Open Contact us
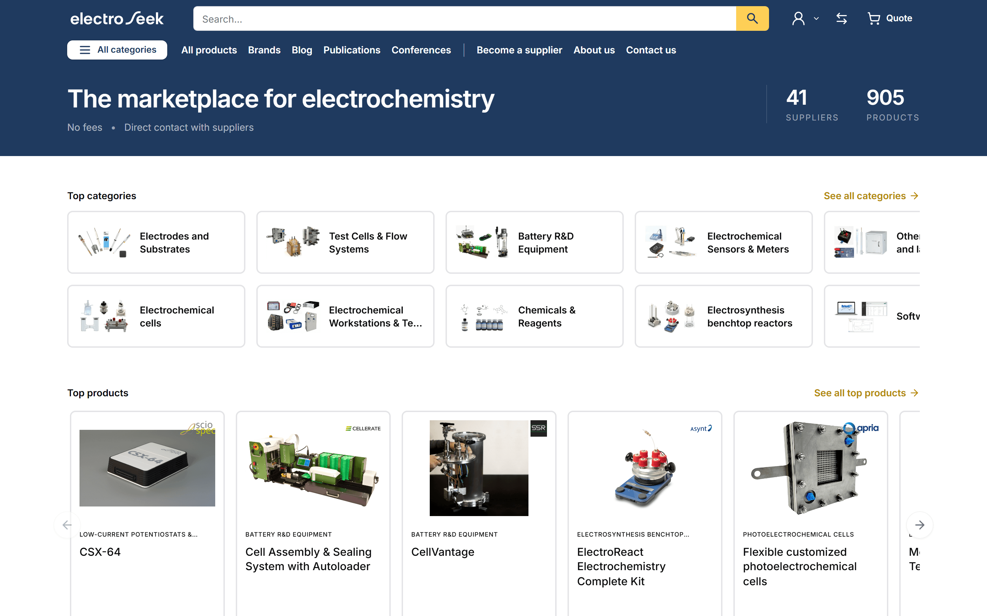The height and width of the screenshot is (616, 987). pos(651,50)
